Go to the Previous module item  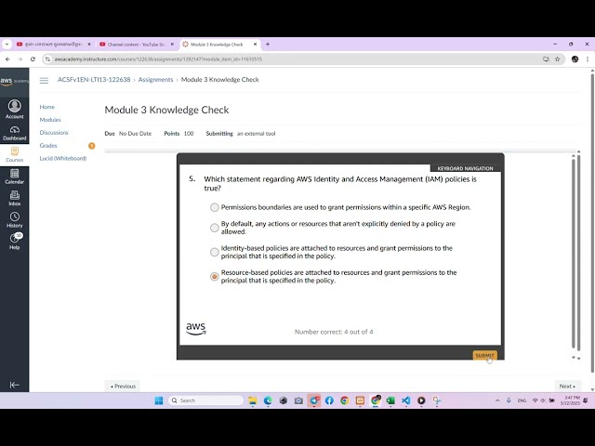123,387
